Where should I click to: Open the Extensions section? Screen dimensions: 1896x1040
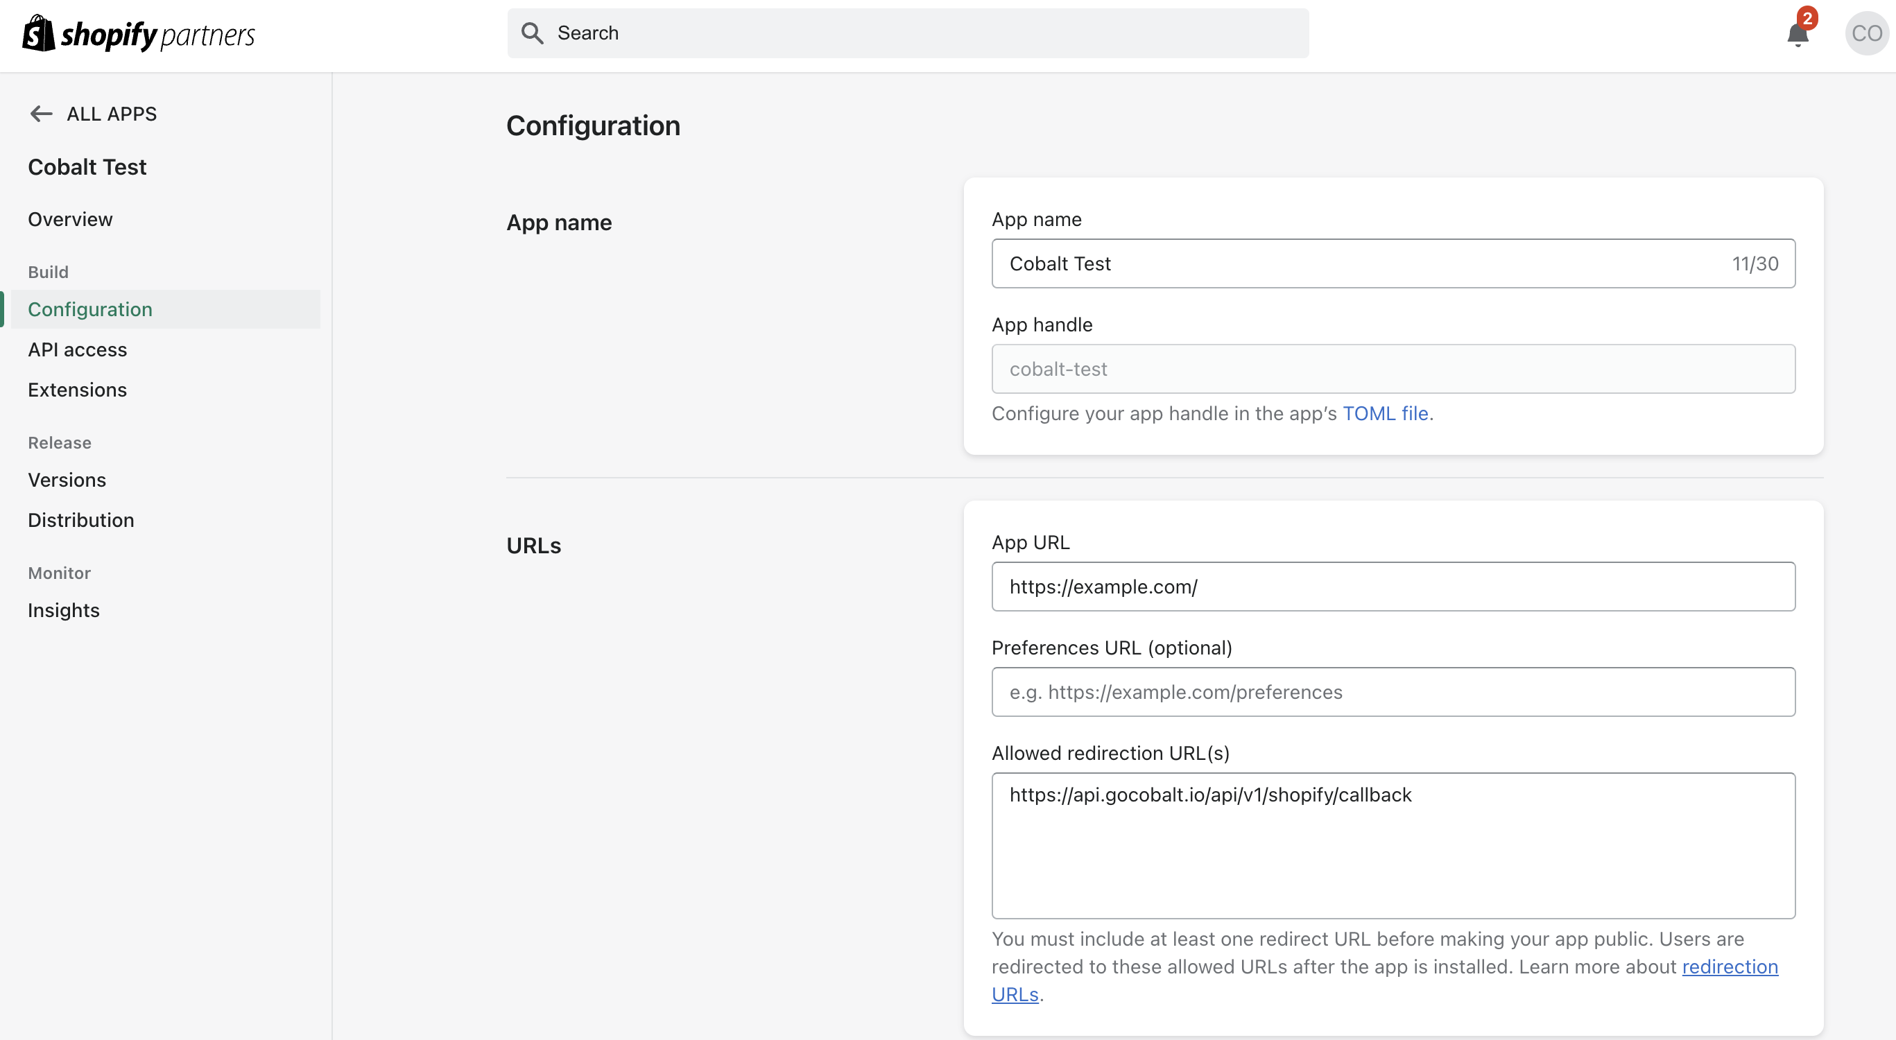tap(77, 390)
